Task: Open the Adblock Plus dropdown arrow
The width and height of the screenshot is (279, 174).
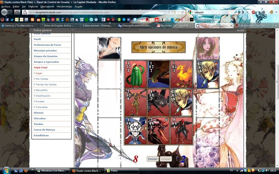Action: pyautogui.click(x=257, y=12)
